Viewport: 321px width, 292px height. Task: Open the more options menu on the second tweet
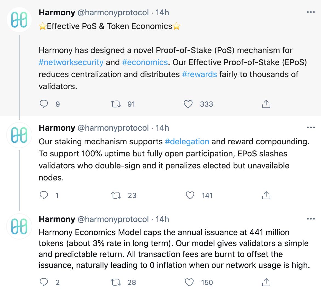311,127
